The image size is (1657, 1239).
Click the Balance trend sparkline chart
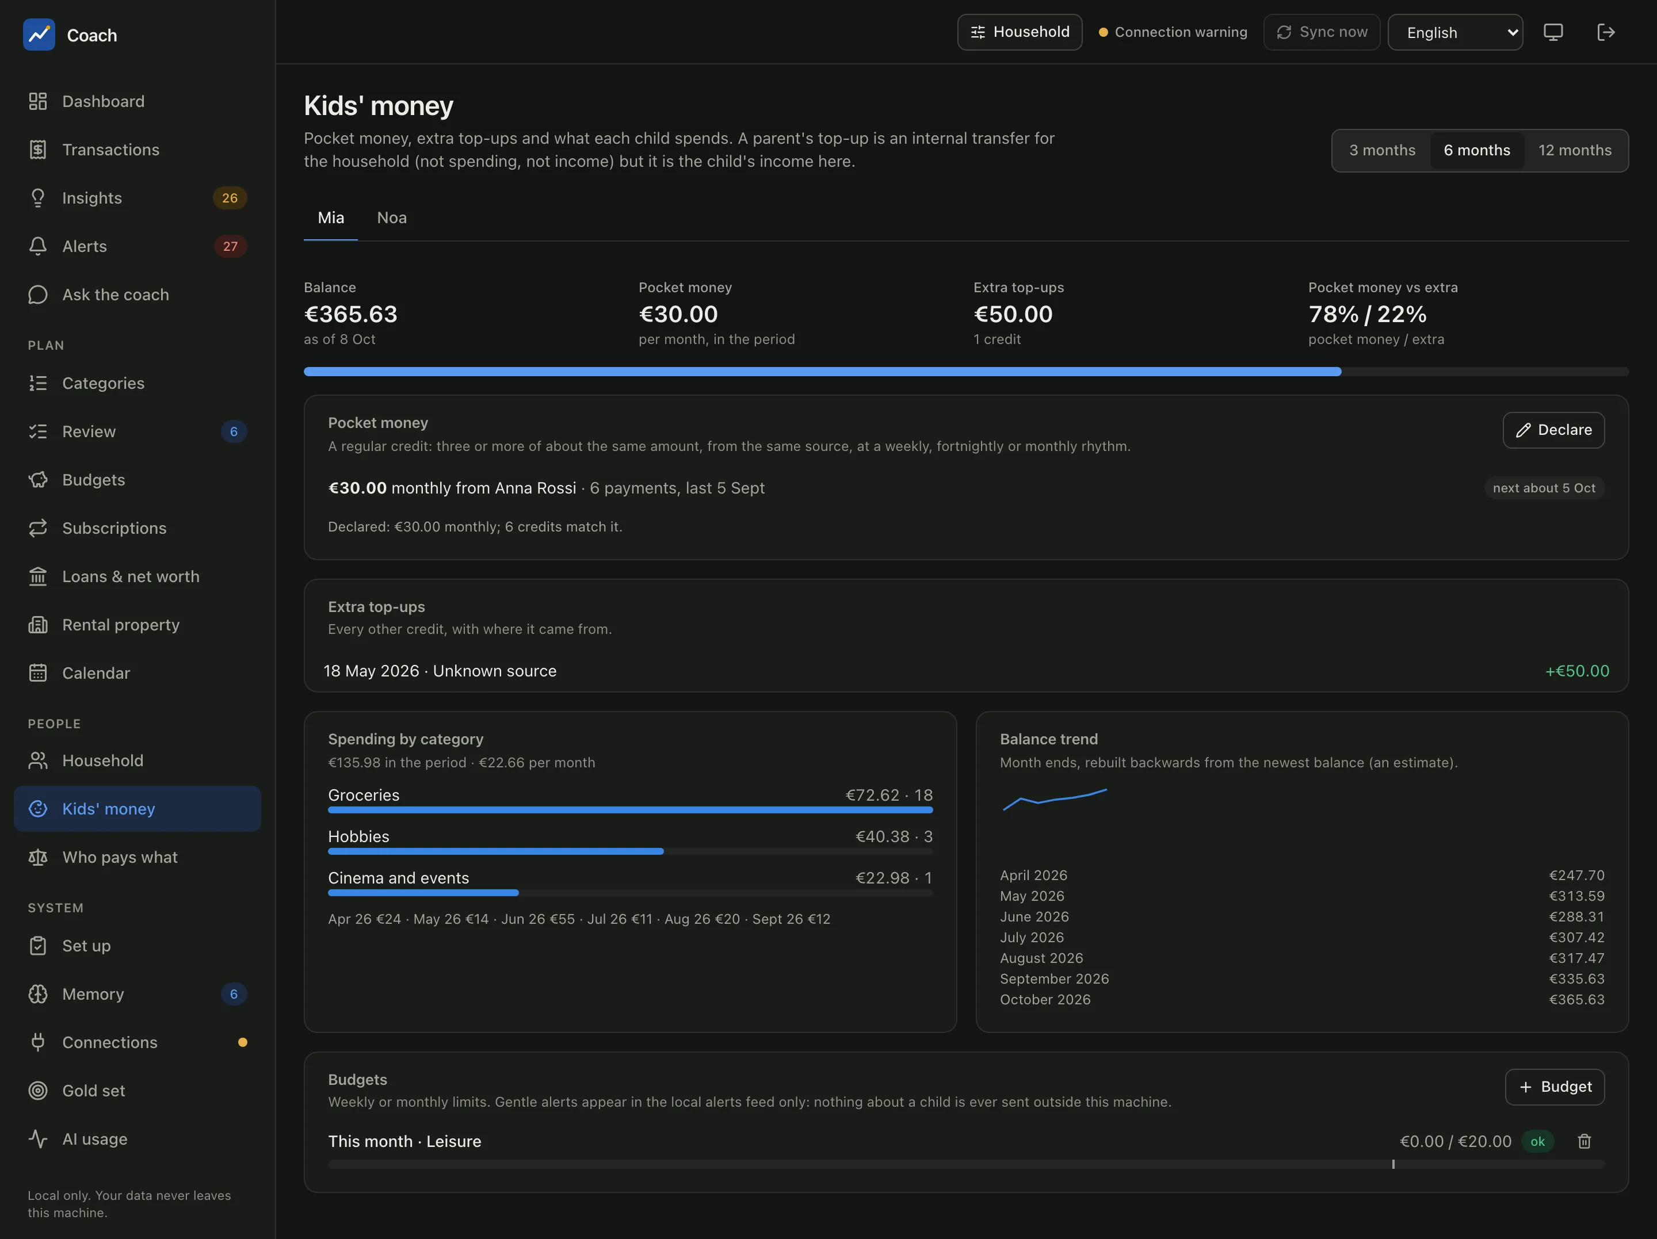(1055, 800)
